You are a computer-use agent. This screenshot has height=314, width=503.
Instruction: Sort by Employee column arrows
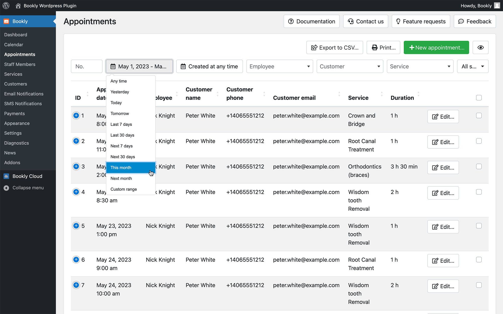(x=177, y=94)
